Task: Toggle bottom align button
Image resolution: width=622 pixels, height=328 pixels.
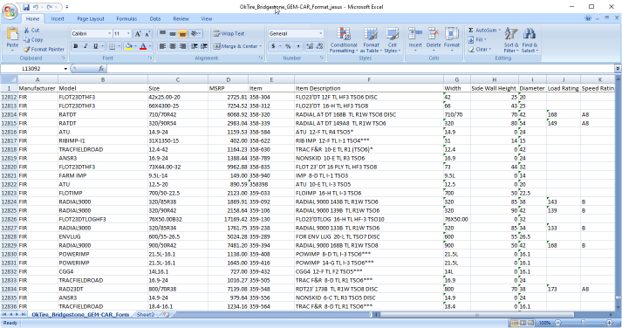Action: [182, 34]
